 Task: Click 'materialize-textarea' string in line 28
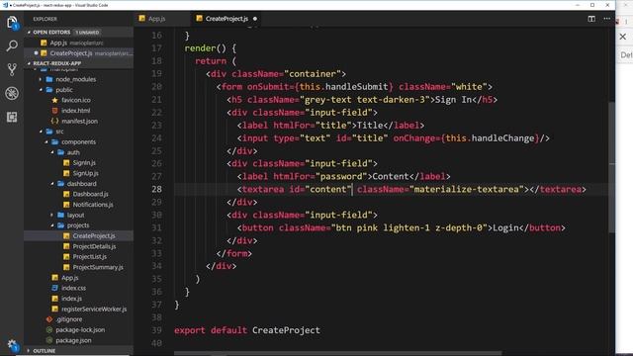[466, 189]
